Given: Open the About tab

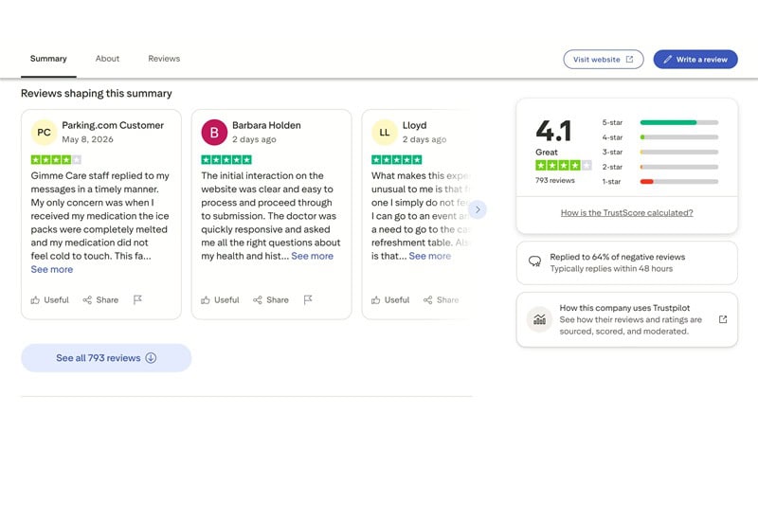Looking at the screenshot, I should coord(107,59).
